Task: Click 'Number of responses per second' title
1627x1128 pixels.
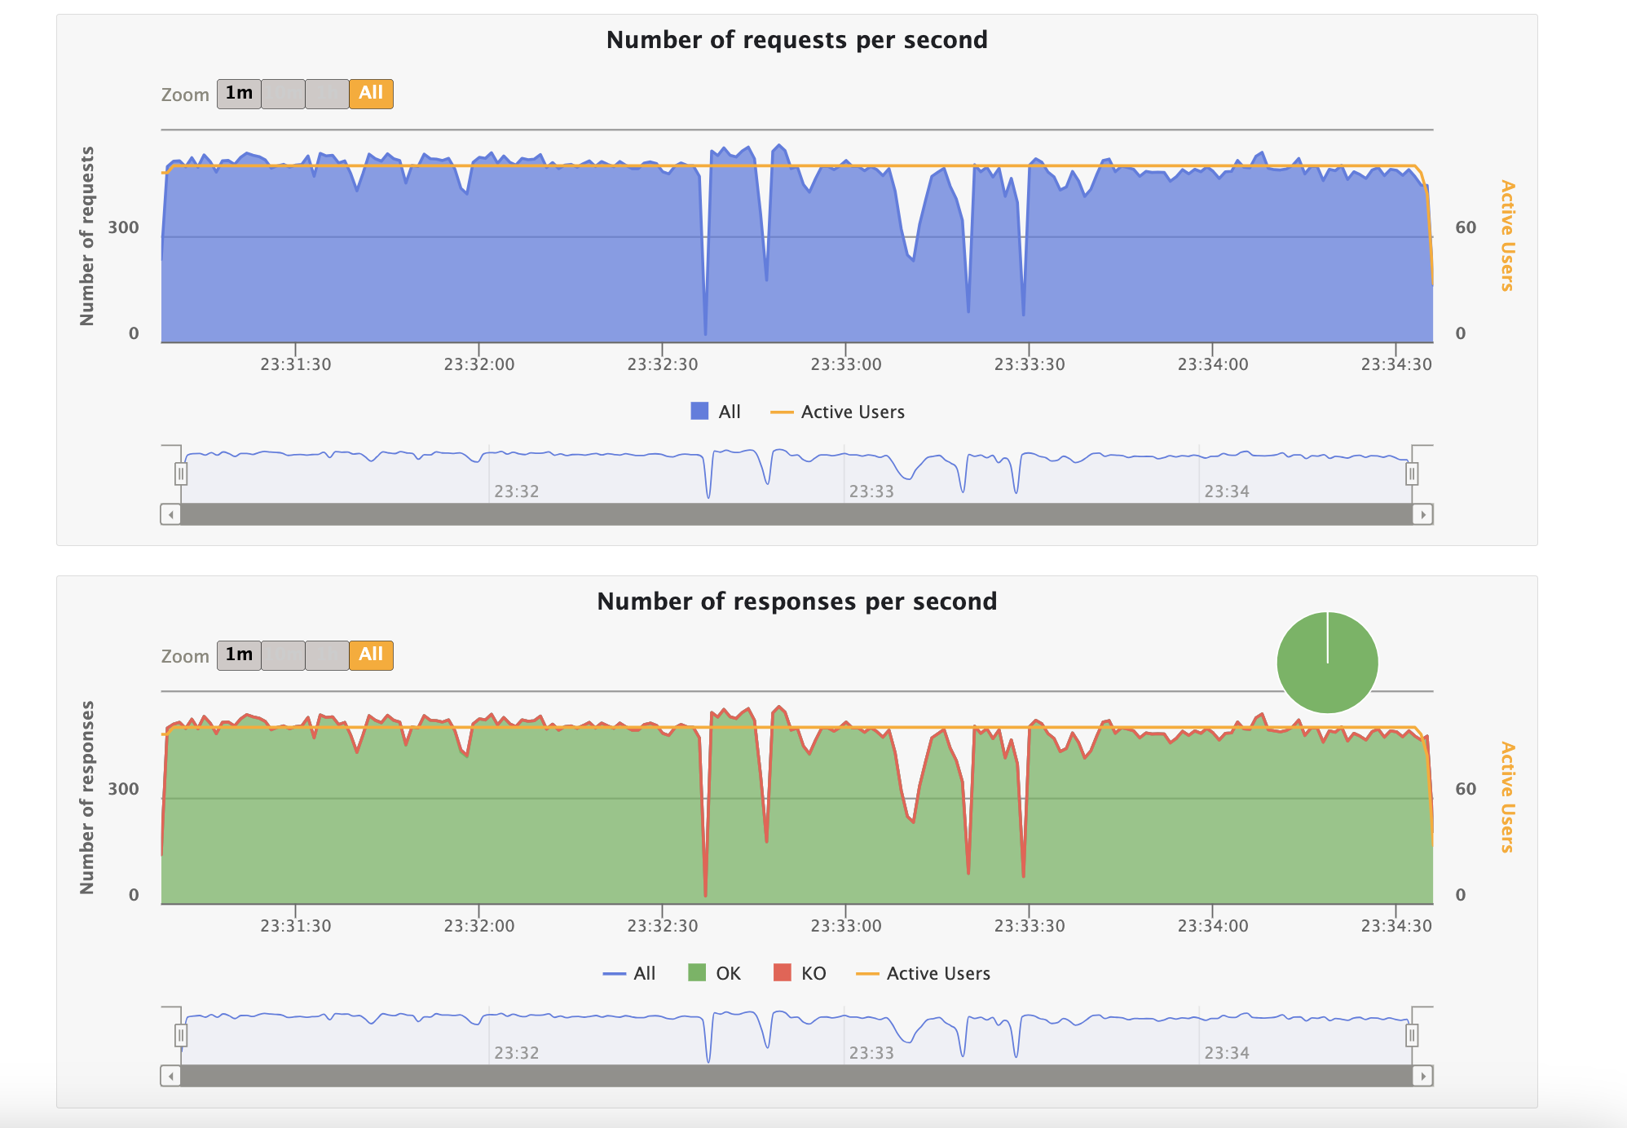Action: tap(797, 601)
